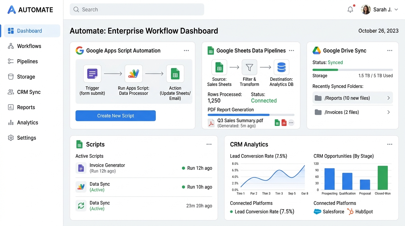Click the Rows Processed 1,250 value
Viewport: 405px width, 226px height.
pyautogui.click(x=214, y=101)
